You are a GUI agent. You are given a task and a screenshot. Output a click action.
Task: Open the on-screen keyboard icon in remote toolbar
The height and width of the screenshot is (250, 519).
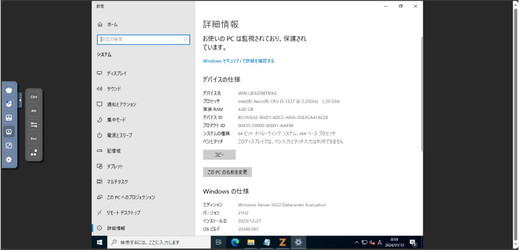[x=9, y=118]
